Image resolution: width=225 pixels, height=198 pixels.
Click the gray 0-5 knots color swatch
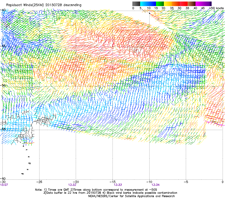coord(136,4)
